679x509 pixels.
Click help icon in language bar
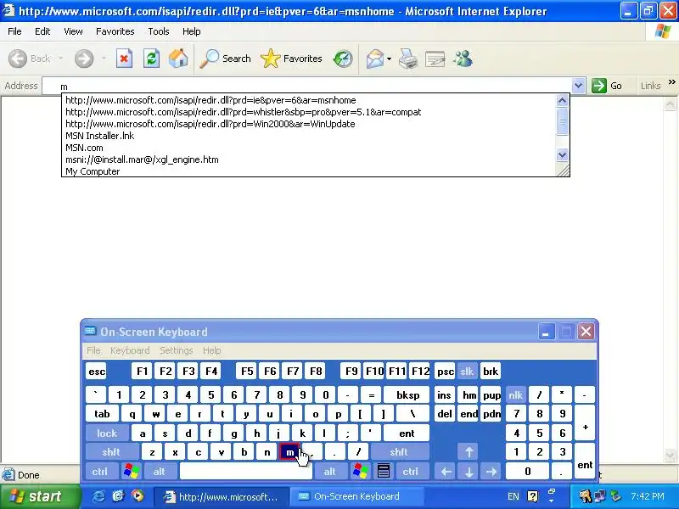tap(533, 496)
